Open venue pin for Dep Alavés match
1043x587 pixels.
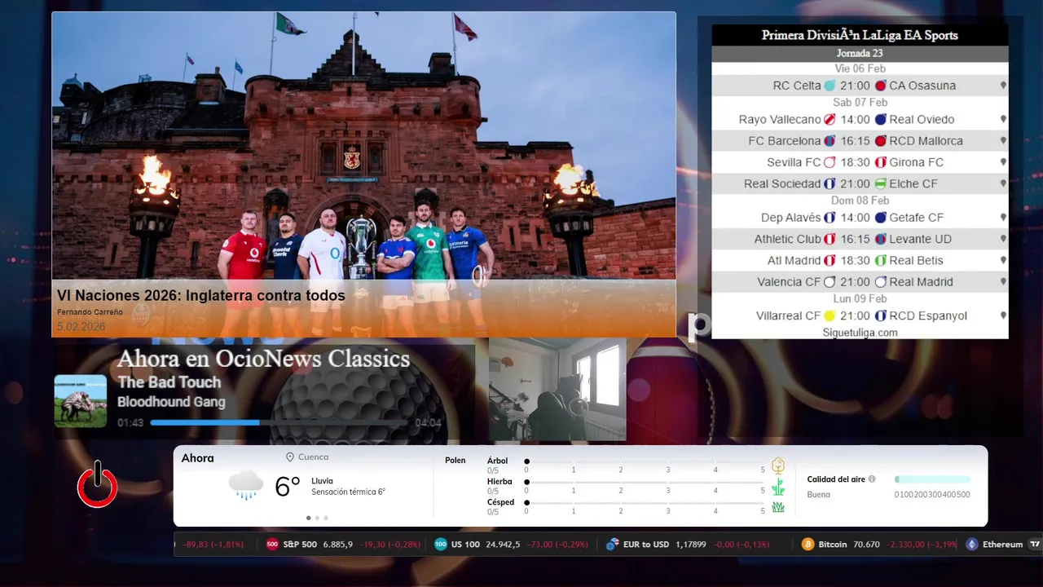click(x=1003, y=218)
